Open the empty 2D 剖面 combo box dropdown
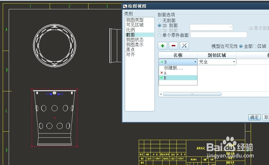269x165 pixels. 231,27
